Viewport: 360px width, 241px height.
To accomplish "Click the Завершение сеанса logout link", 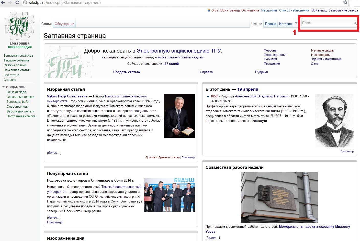I will (343, 10).
